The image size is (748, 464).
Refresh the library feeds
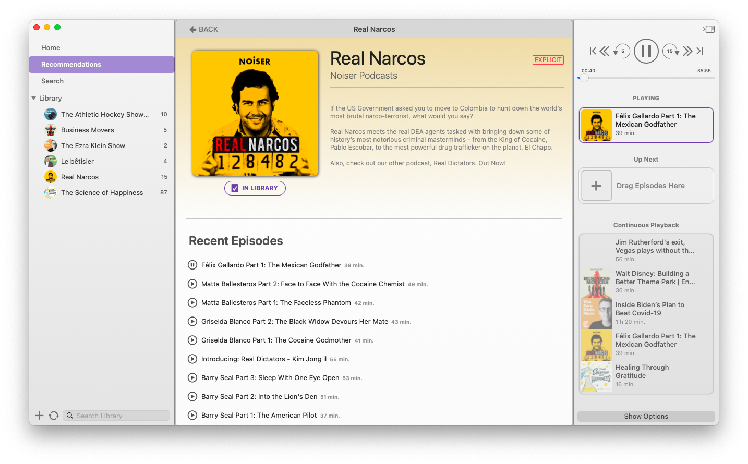click(53, 416)
